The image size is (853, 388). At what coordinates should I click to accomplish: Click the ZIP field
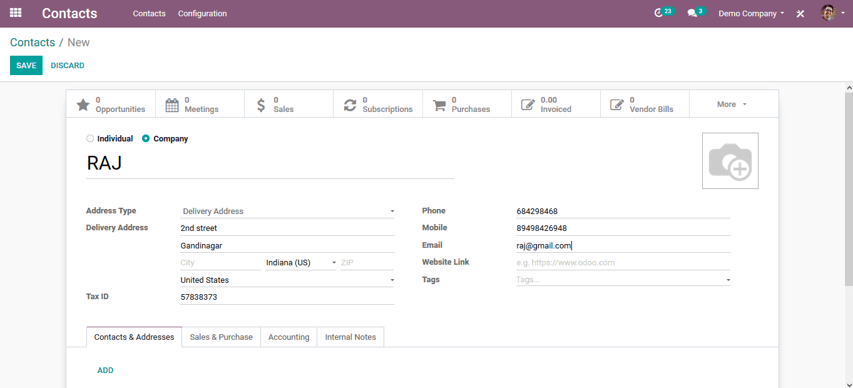[x=367, y=263]
